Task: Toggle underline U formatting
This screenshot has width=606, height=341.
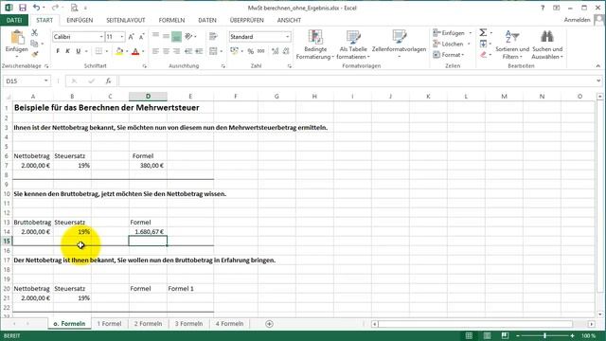Action: coord(78,51)
